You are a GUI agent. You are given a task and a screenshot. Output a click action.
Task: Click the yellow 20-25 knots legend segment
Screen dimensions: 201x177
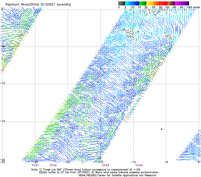150,3
